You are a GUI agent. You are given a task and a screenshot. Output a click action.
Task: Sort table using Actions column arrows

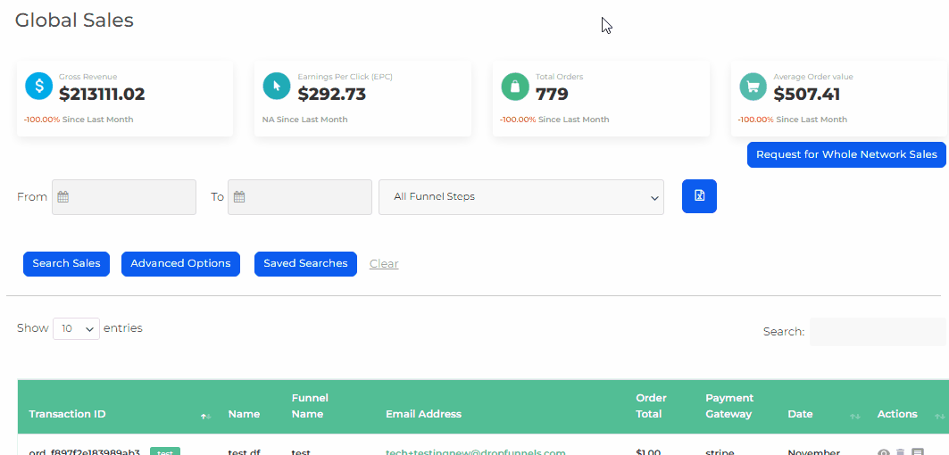pos(938,416)
